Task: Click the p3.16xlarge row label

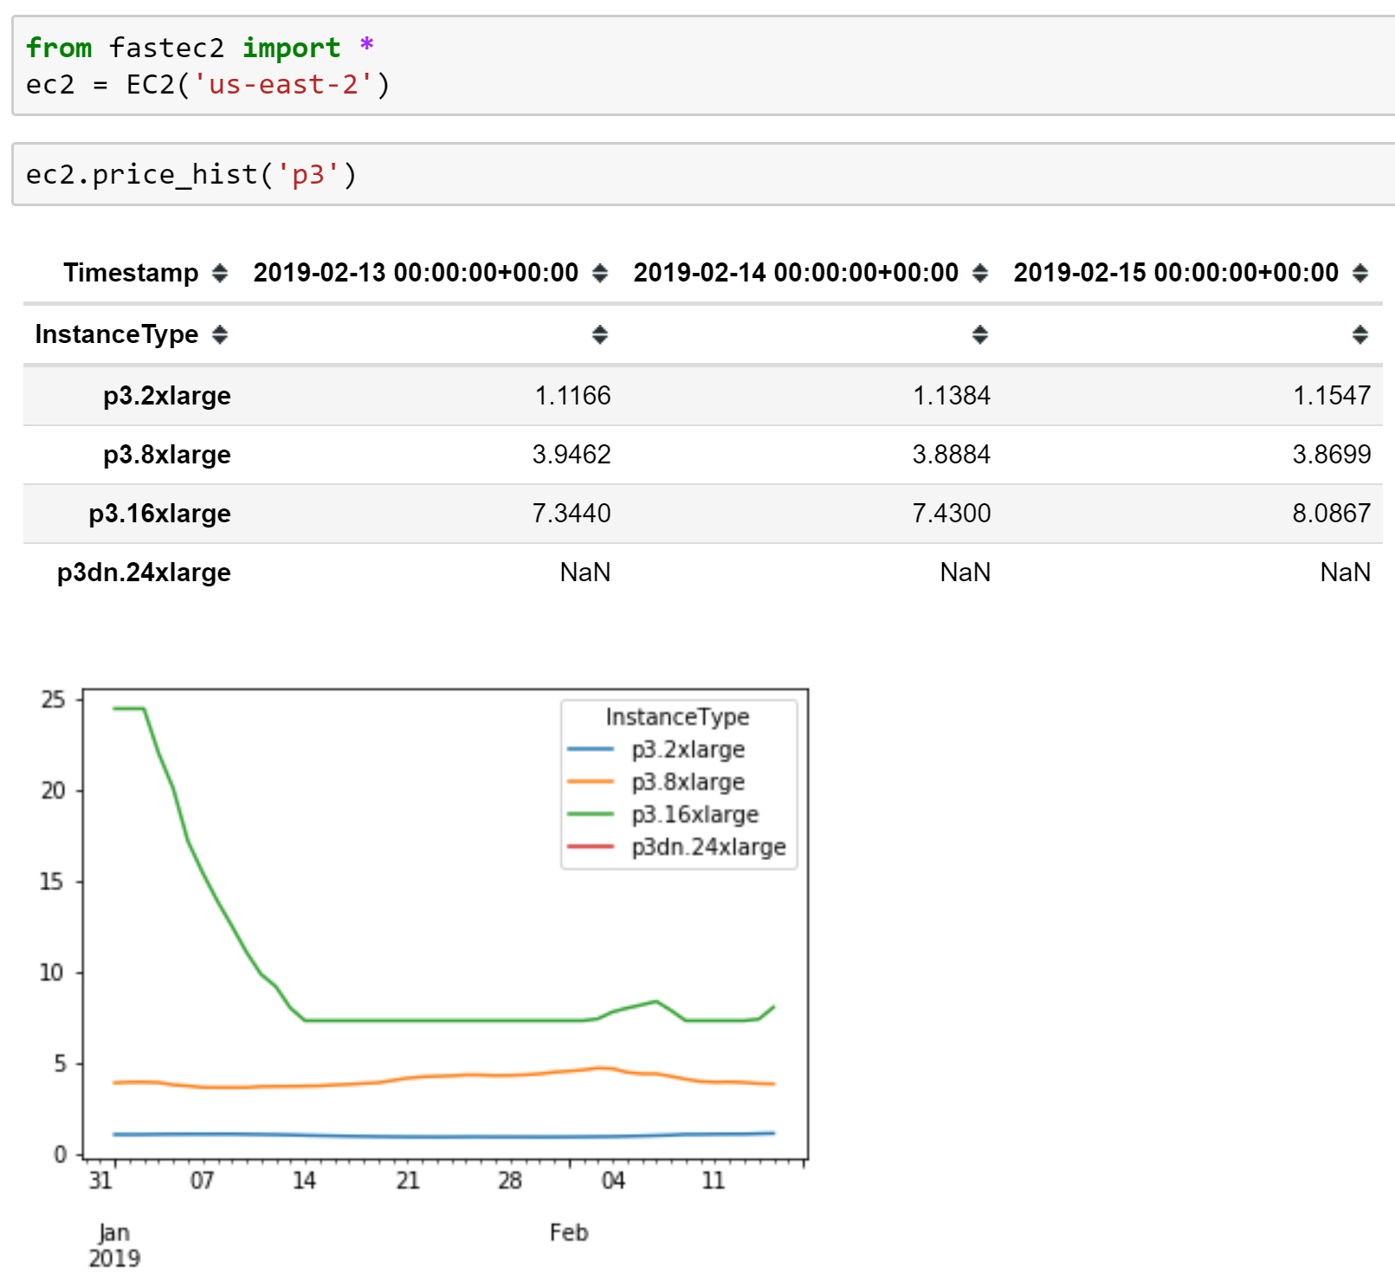Action: [x=159, y=514]
